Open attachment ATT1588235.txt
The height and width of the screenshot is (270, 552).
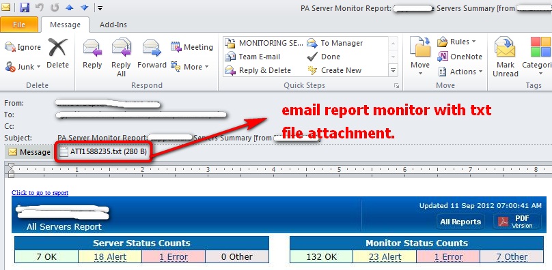coord(103,152)
